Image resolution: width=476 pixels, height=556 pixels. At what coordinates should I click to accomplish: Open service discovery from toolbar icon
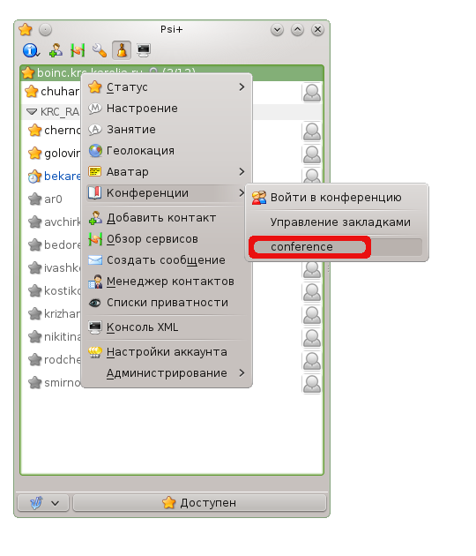[x=78, y=50]
